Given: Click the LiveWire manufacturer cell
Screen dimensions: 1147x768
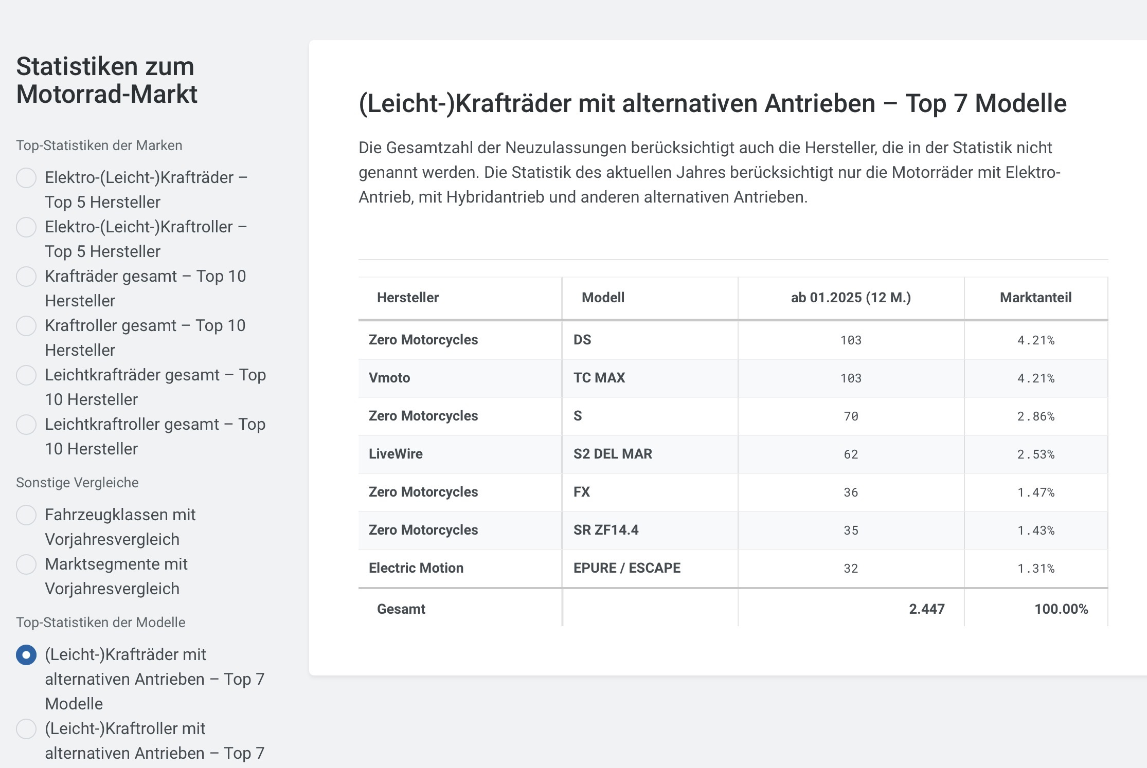Looking at the screenshot, I should pos(396,454).
